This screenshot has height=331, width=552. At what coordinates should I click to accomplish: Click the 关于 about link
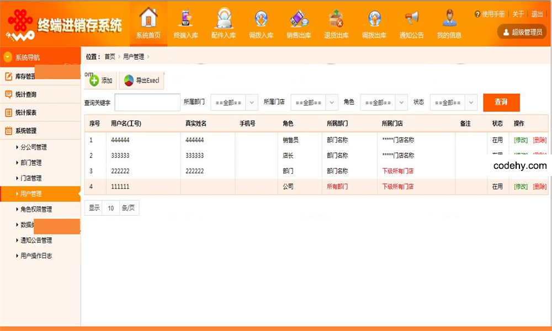coord(518,14)
